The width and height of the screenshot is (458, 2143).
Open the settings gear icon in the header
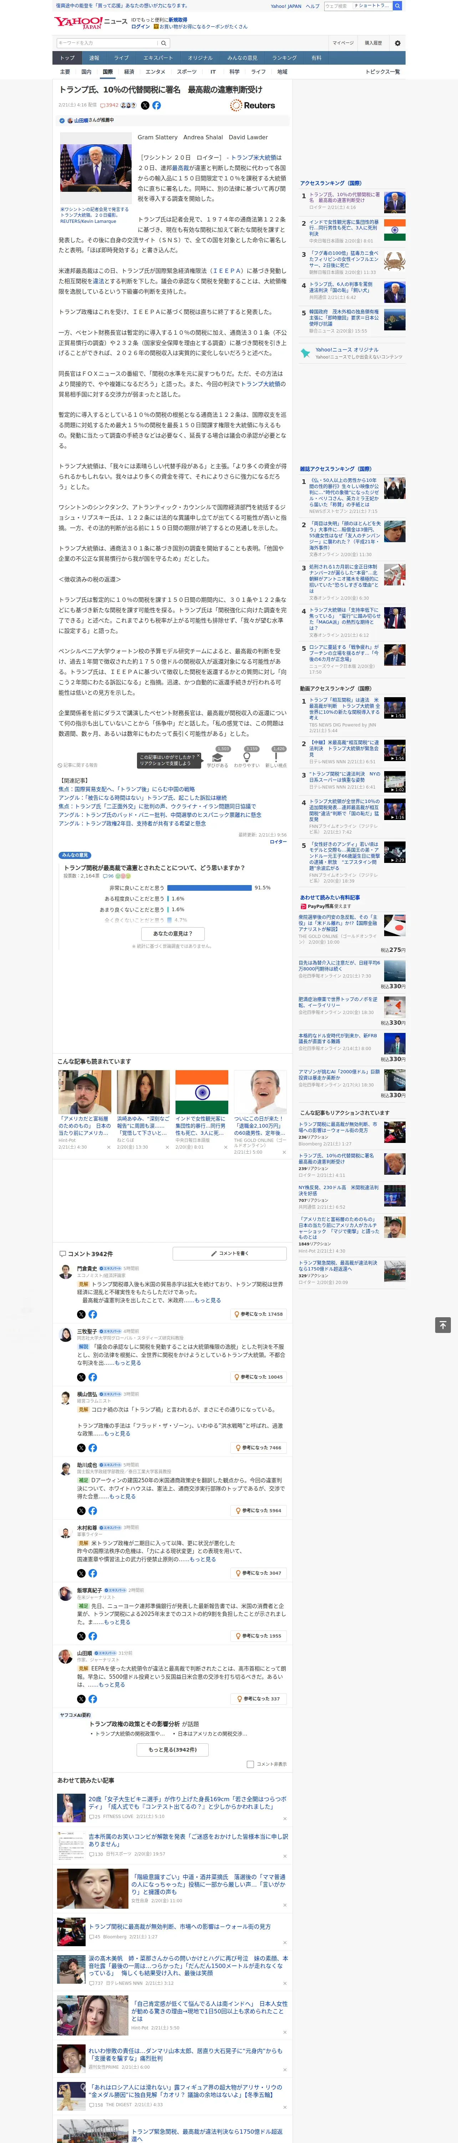click(x=397, y=43)
